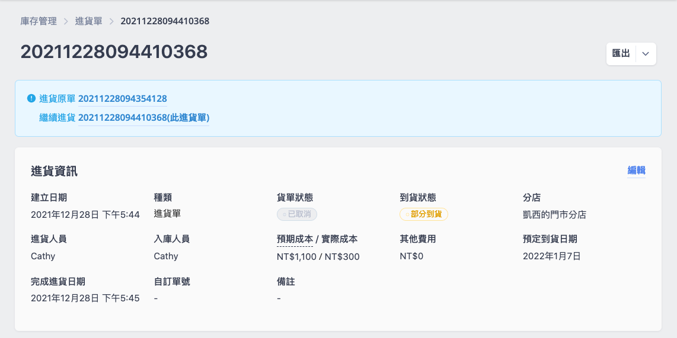The width and height of the screenshot is (677, 338).
Task: Click breadcrumb chevron before order number
Action: 111,21
